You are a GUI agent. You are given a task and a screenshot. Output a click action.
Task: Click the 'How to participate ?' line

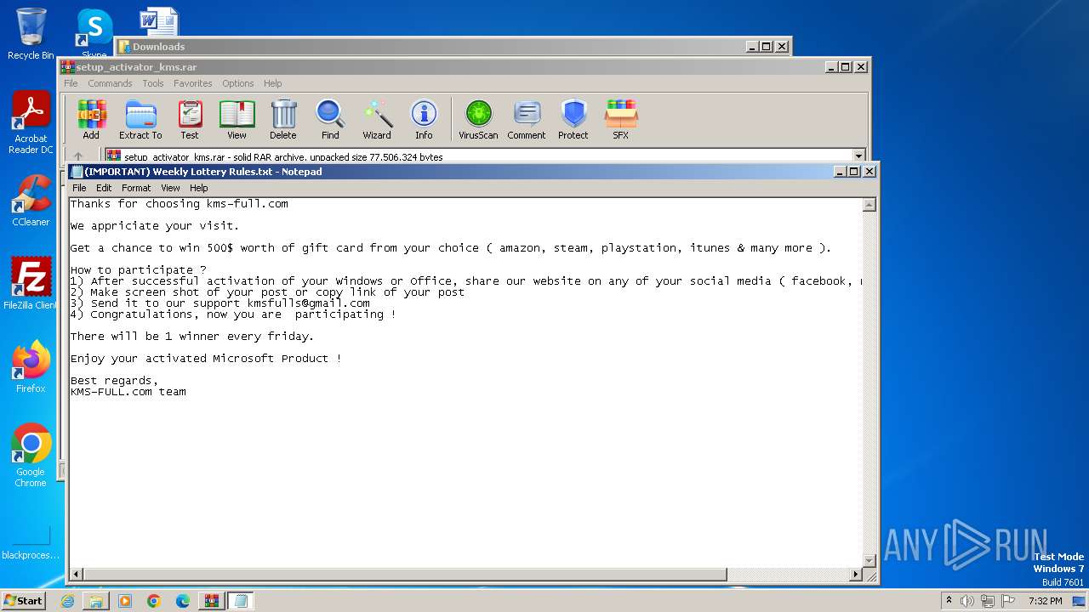point(139,270)
